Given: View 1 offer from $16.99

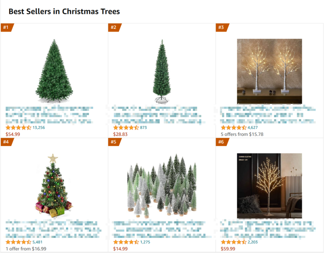Looking at the screenshot, I should 26,249.
